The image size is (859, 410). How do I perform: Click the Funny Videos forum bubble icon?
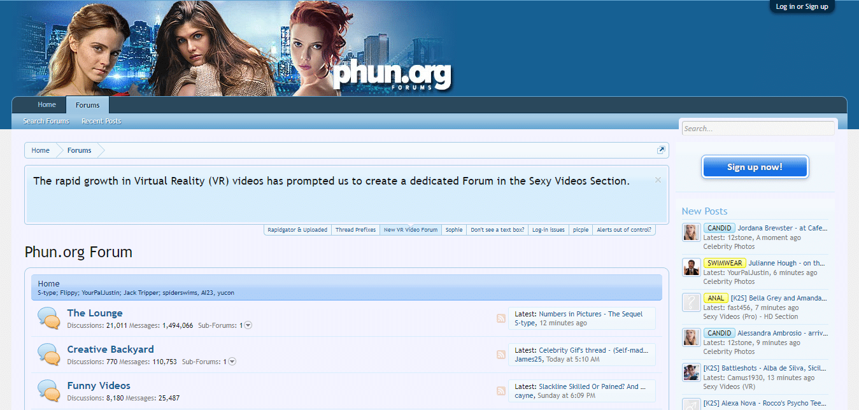pos(48,390)
